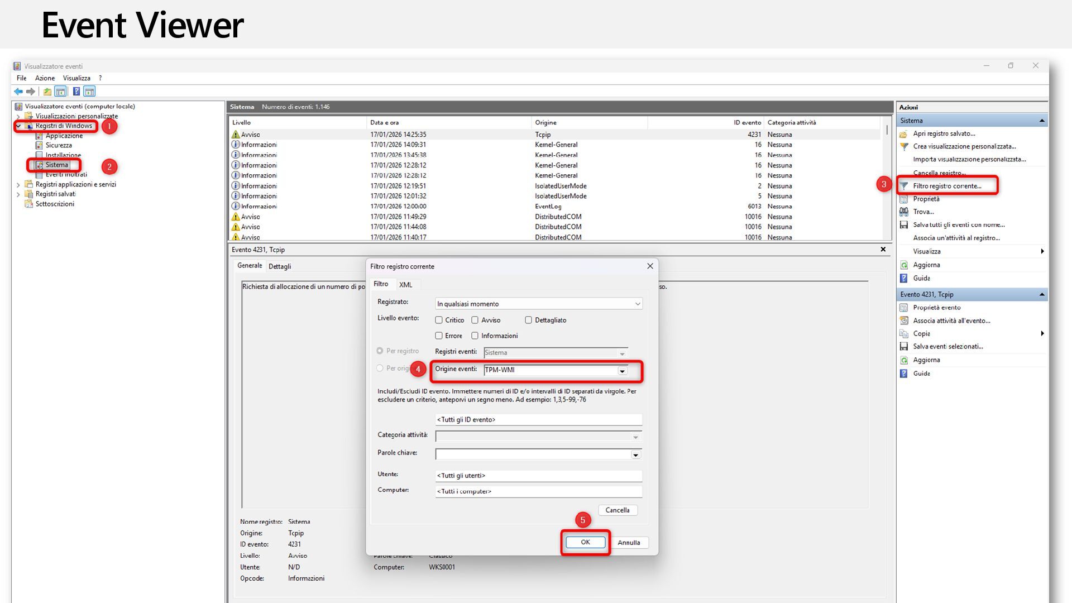Click the Apri registro salvato folder icon
1072x603 pixels.
tap(904, 134)
